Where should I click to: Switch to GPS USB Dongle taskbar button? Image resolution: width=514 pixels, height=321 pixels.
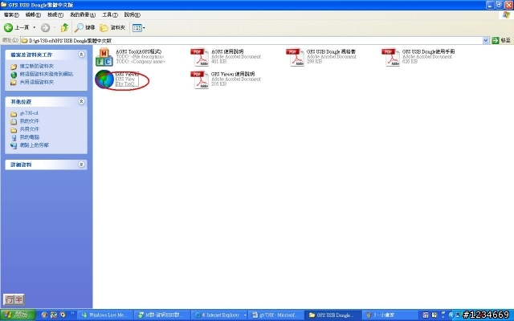tap(332, 315)
